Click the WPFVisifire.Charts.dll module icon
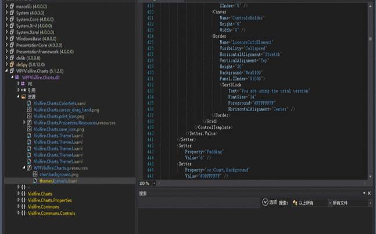 (x=17, y=77)
